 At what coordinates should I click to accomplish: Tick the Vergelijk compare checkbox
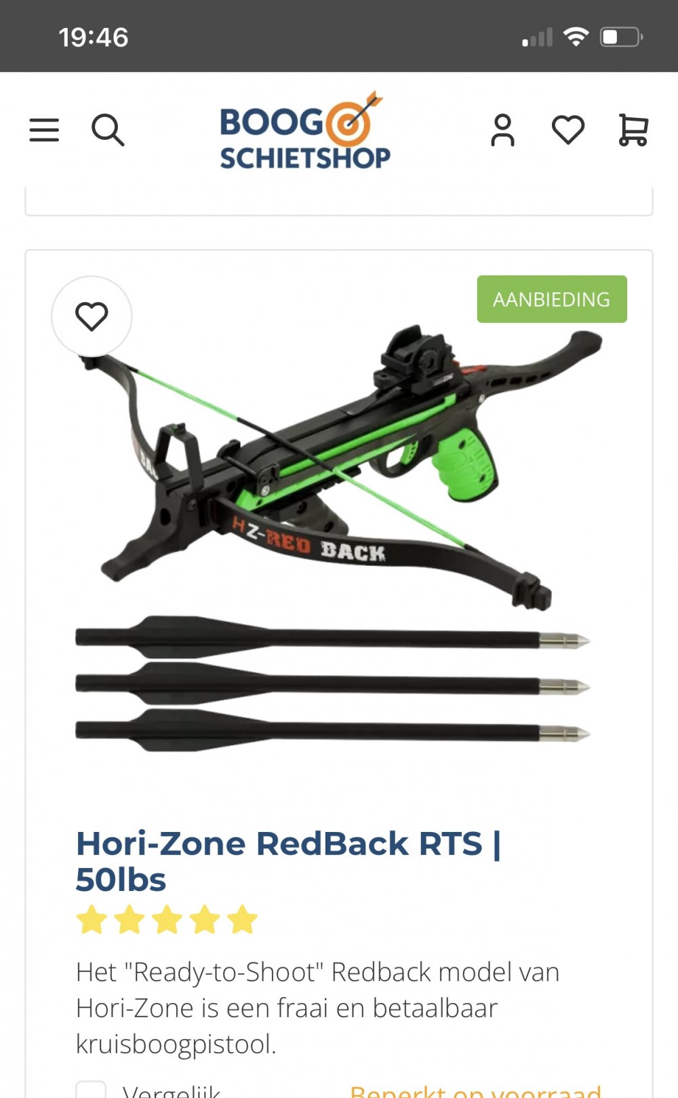tap(91, 1090)
